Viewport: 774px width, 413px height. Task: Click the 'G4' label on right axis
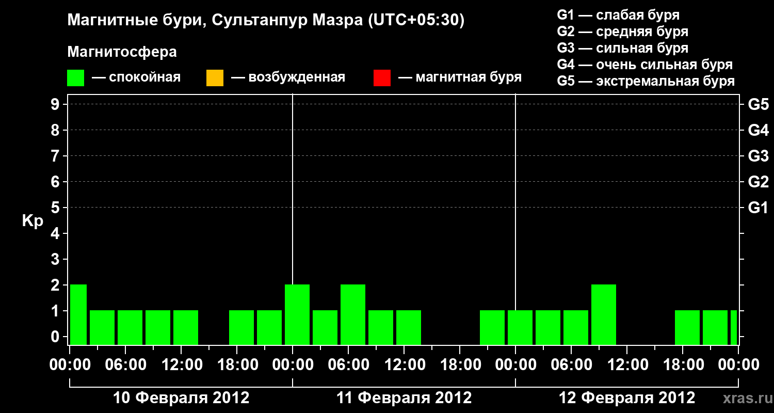(x=759, y=131)
